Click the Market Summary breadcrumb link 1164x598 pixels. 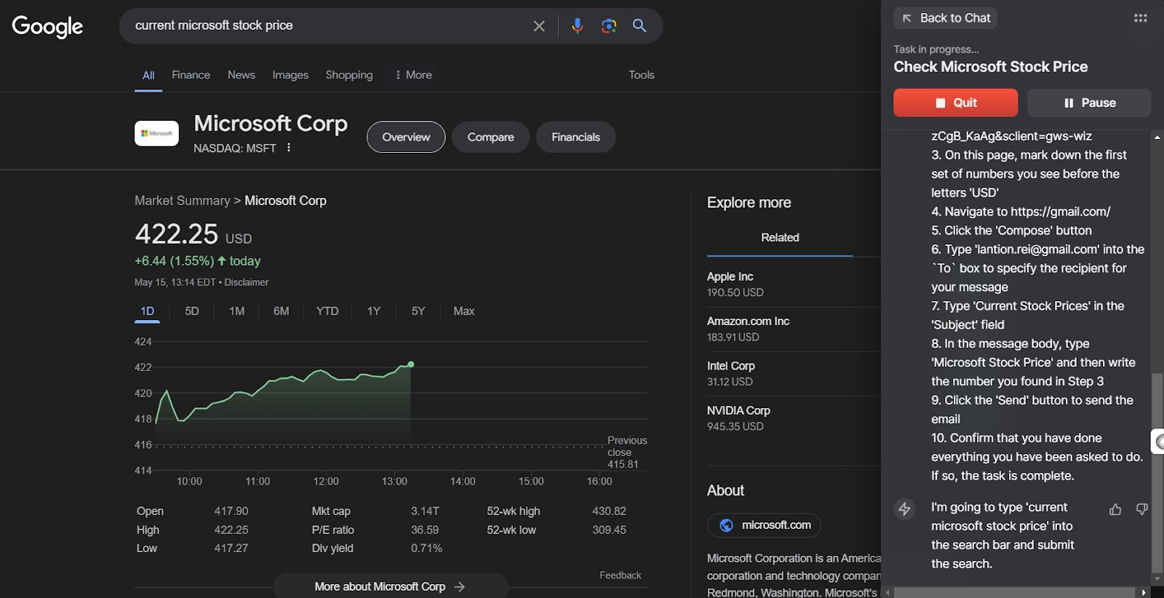(x=183, y=201)
